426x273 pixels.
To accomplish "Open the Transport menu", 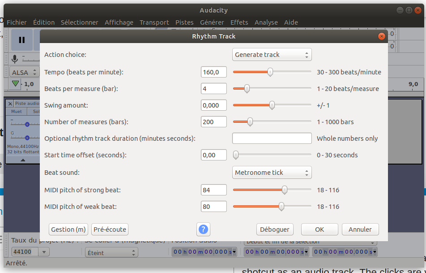I will tap(154, 22).
